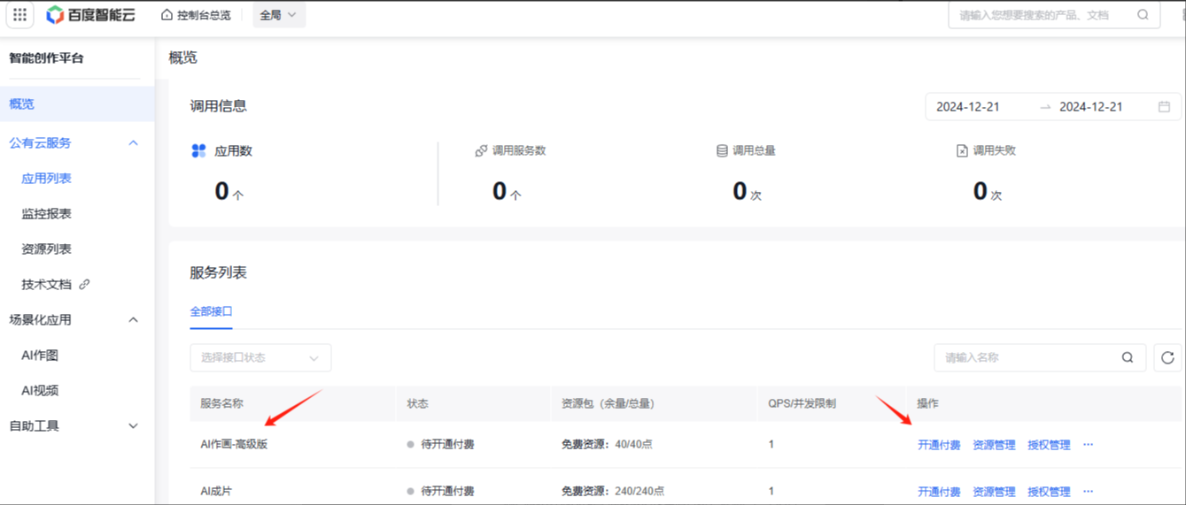Click the 状态 column header
This screenshot has width=1186, height=505.
coord(417,403)
